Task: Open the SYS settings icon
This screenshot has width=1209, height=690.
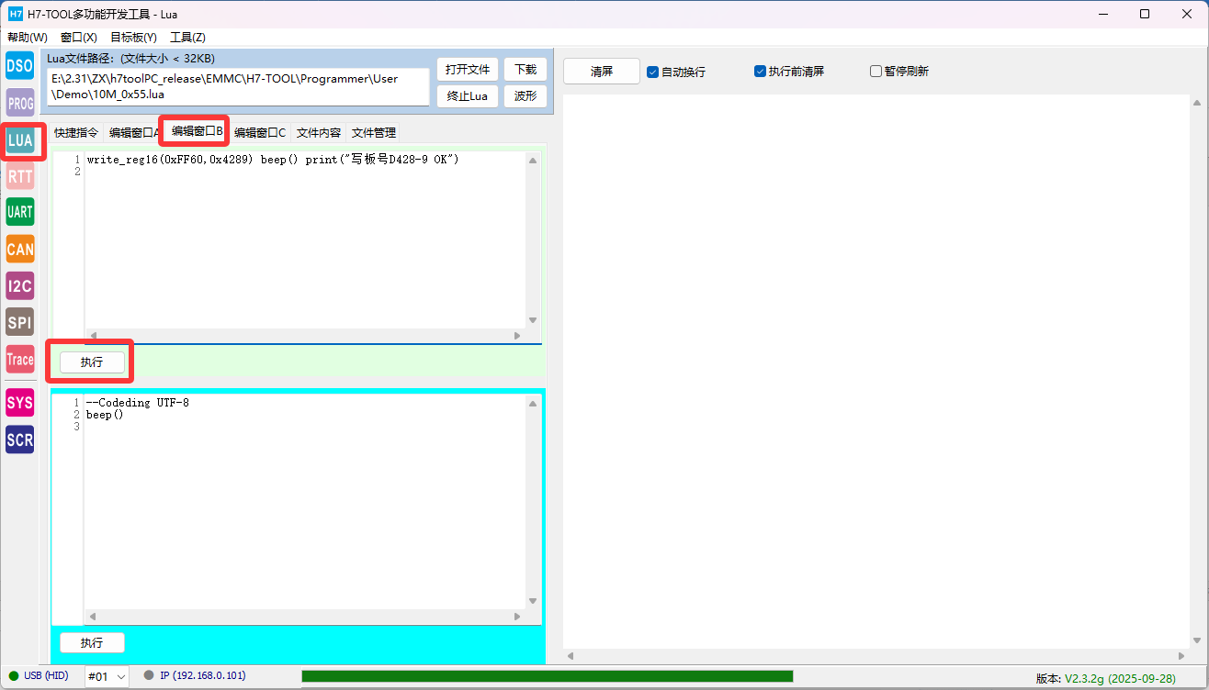Action: [x=19, y=403]
